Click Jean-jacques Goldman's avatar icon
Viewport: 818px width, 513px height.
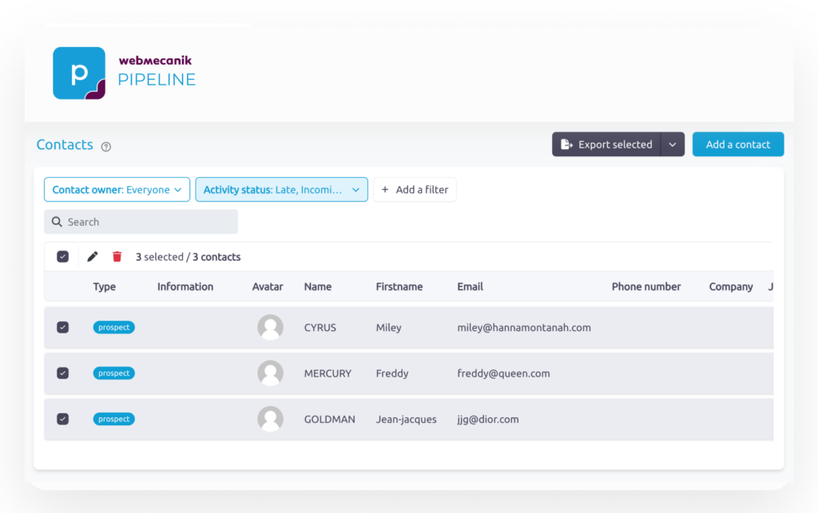[x=270, y=420]
